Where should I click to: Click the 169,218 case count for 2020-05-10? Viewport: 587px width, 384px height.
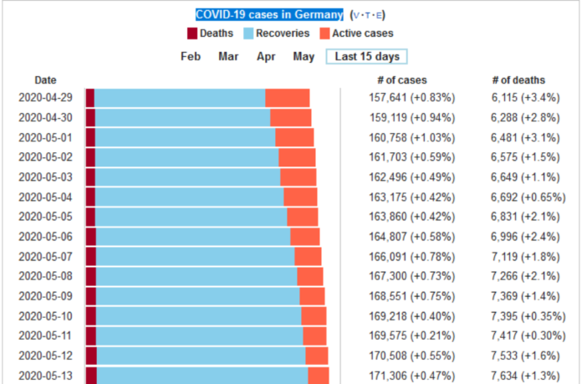click(392, 316)
